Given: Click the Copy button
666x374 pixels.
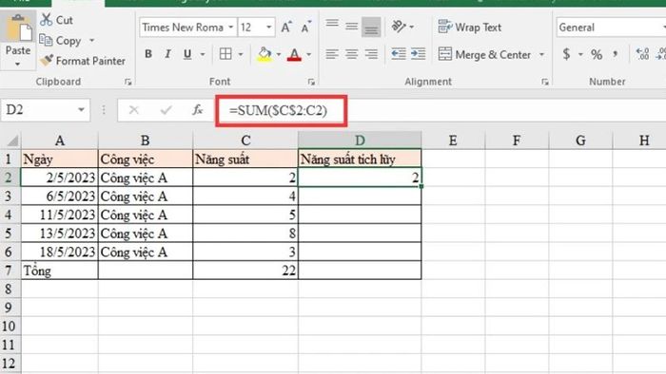Looking at the screenshot, I should pos(60,41).
